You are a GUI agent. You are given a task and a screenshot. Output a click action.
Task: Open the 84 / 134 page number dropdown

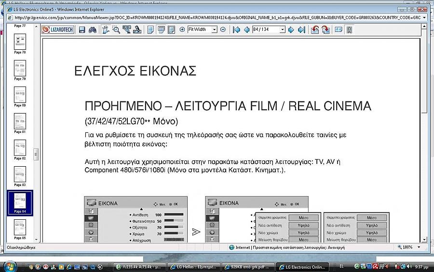click(282, 29)
